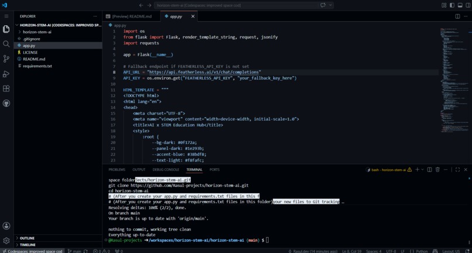Screen dimensions: 472x253
Task: Open Customize Layout in title bar
Action: tap(444, 5)
